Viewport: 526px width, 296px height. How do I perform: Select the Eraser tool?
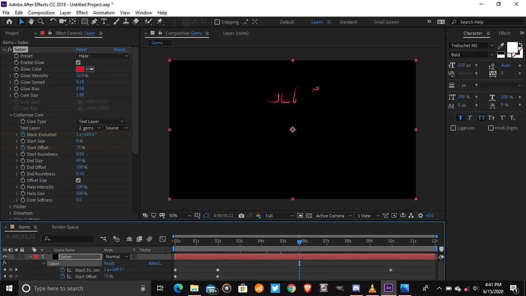pyautogui.click(x=136, y=22)
